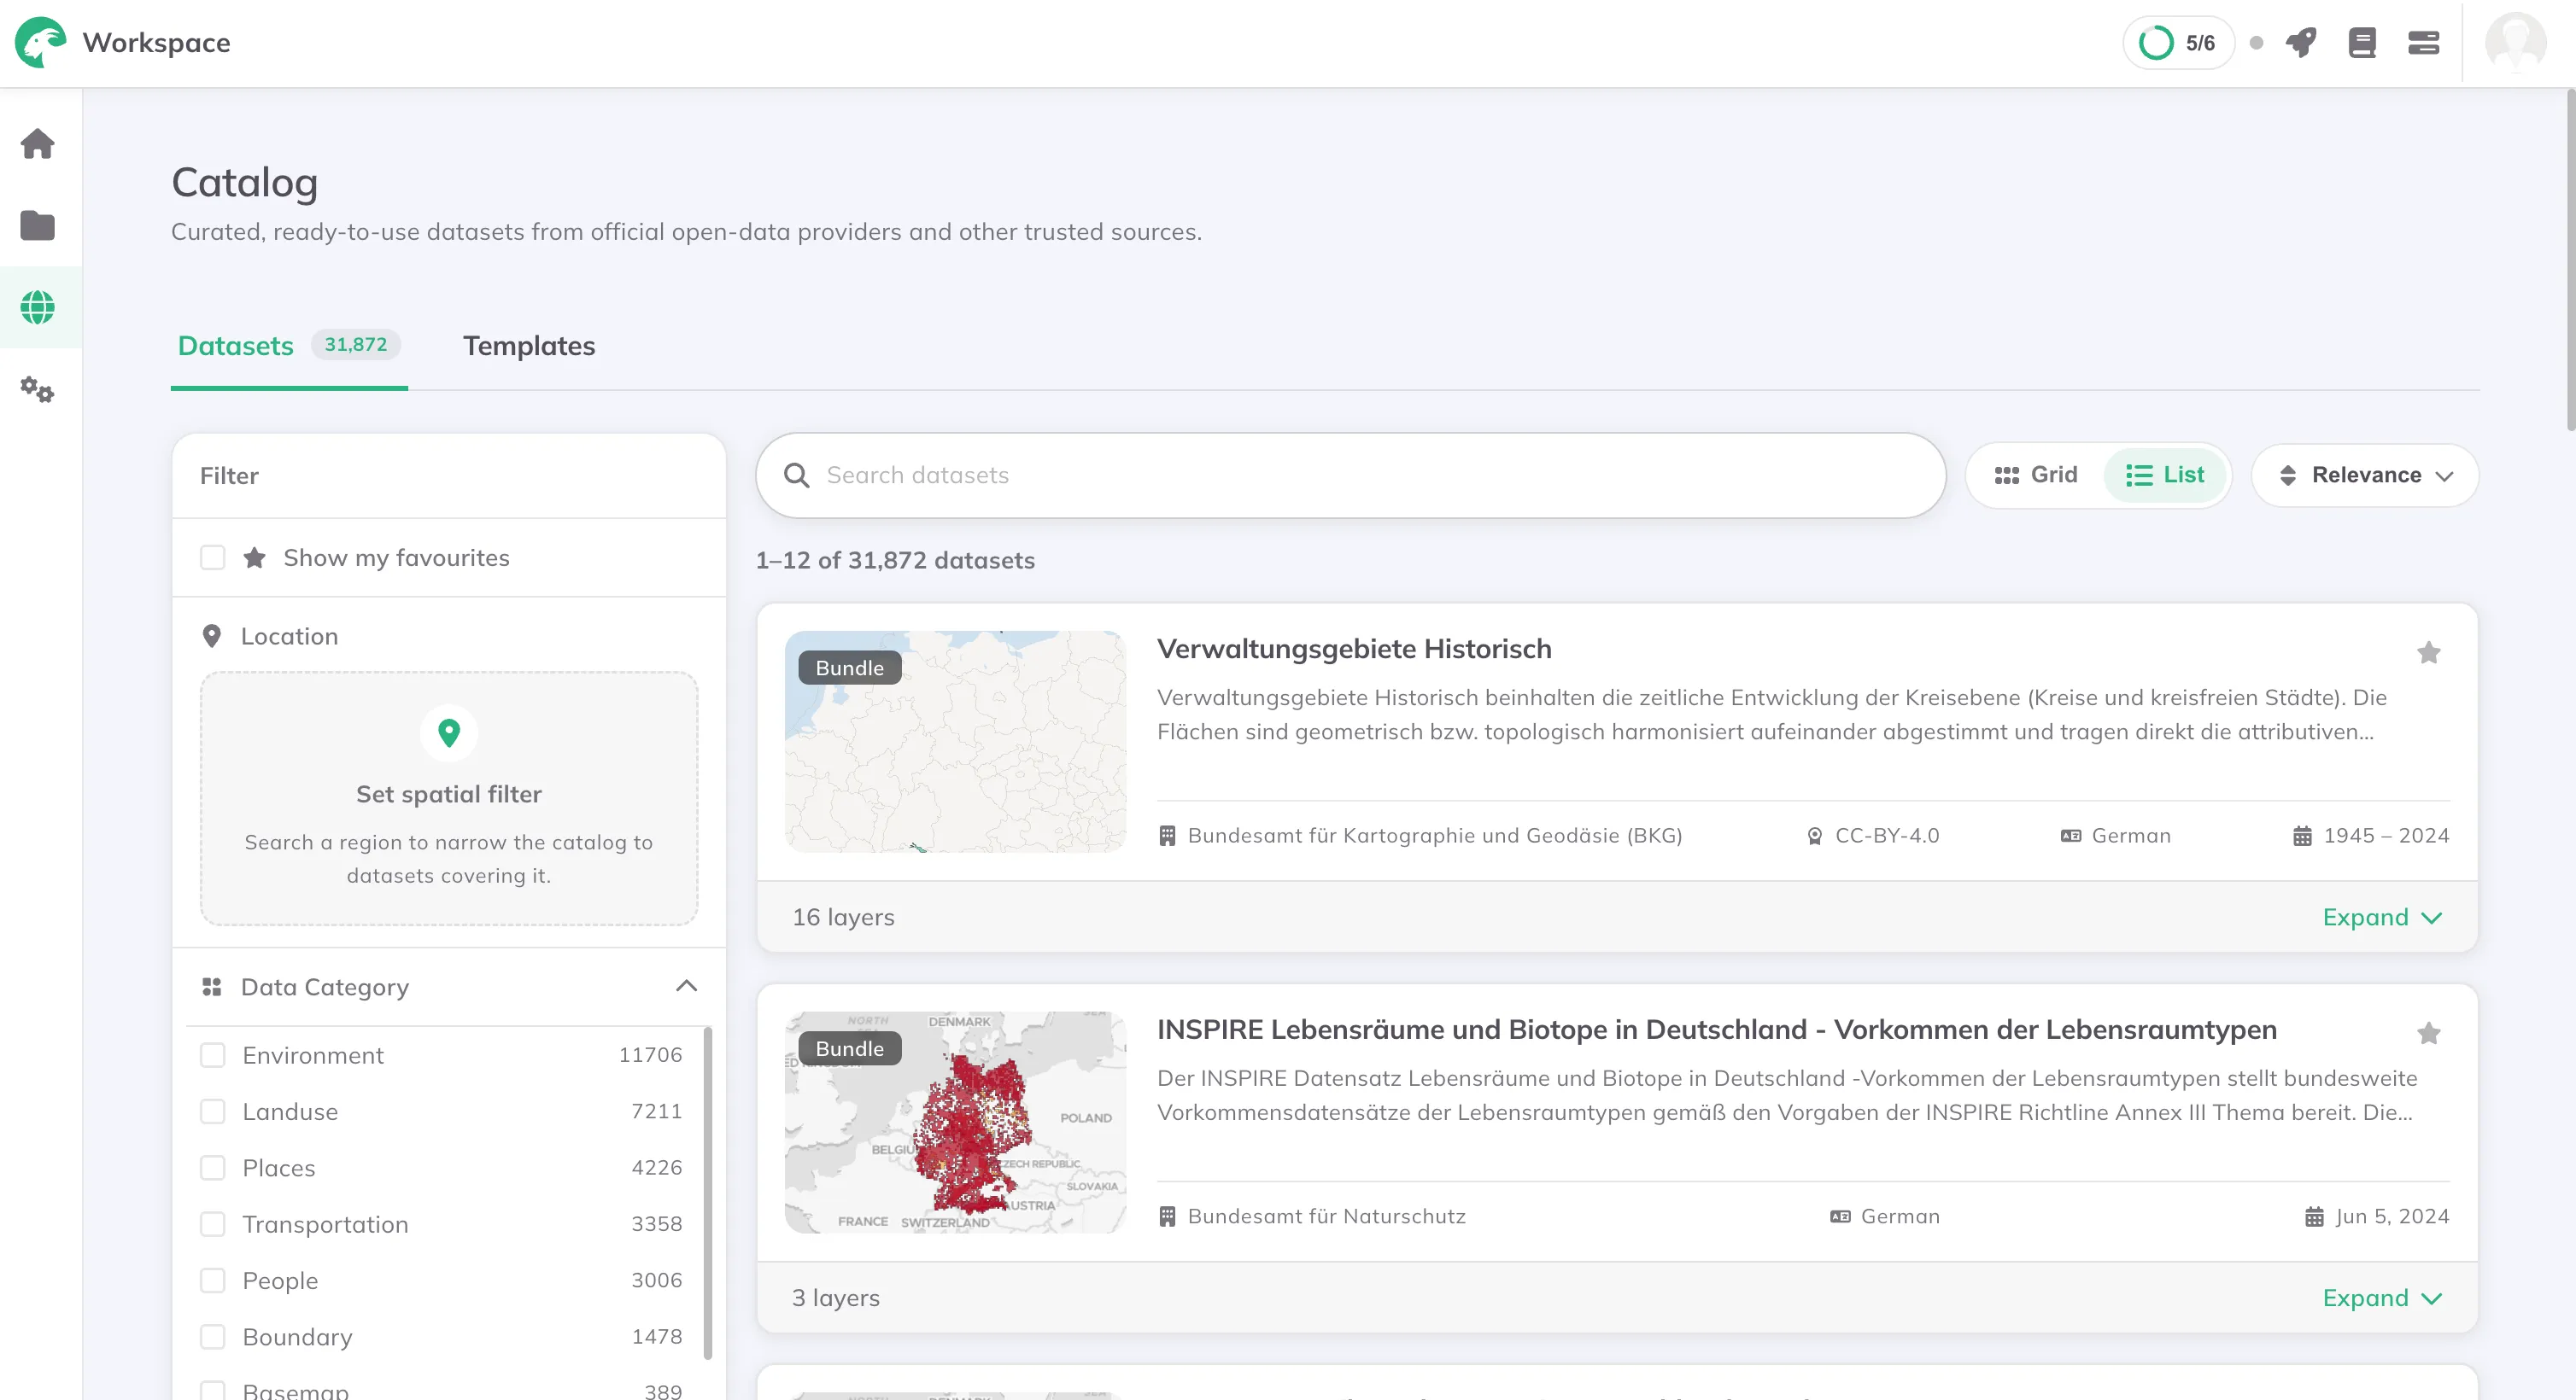2576x1400 pixels.
Task: Click the language icon beside German in INSPIRE card
Action: pos(1840,1217)
